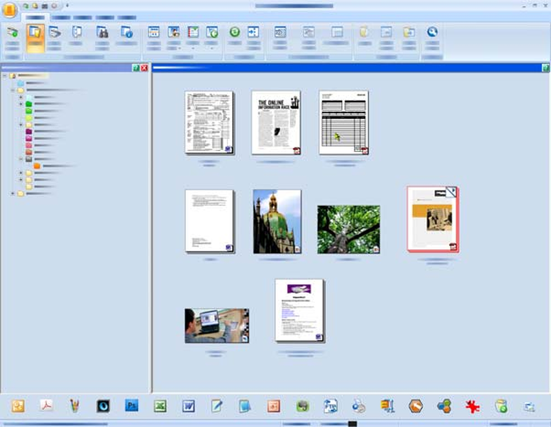Click the black slider handle in the status bar
The image size is (551, 427).
tap(353, 424)
